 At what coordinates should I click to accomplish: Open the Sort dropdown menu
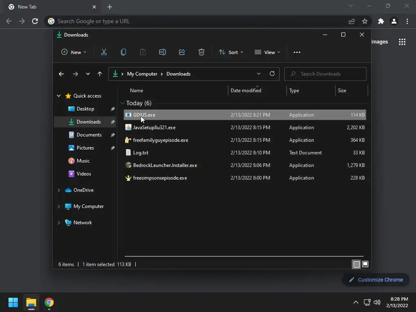(231, 52)
